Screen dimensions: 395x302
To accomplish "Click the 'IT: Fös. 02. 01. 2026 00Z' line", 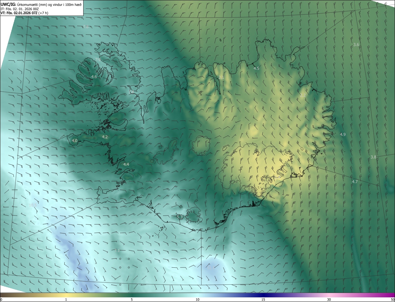I will (x=20, y=9).
